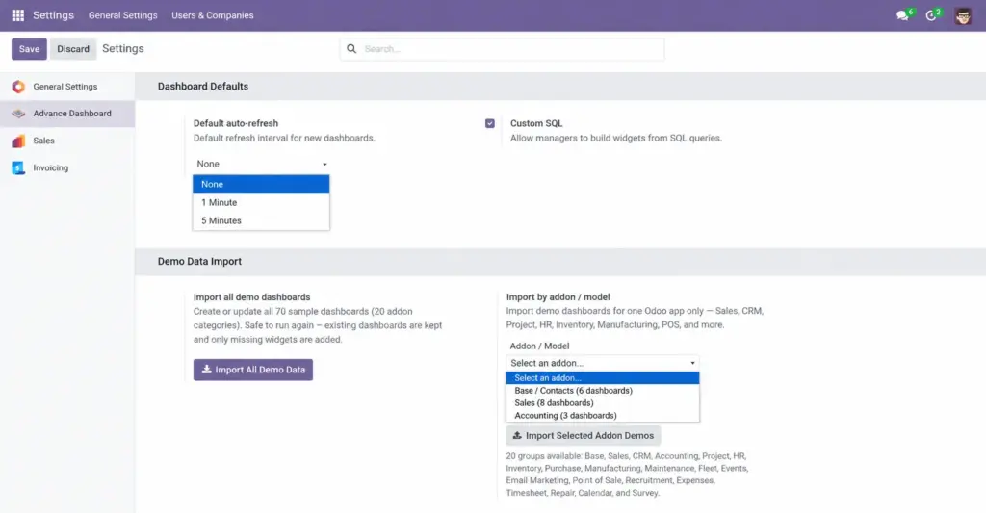Click the Advance Dashboard sidebar icon
986x513 pixels.
point(18,114)
